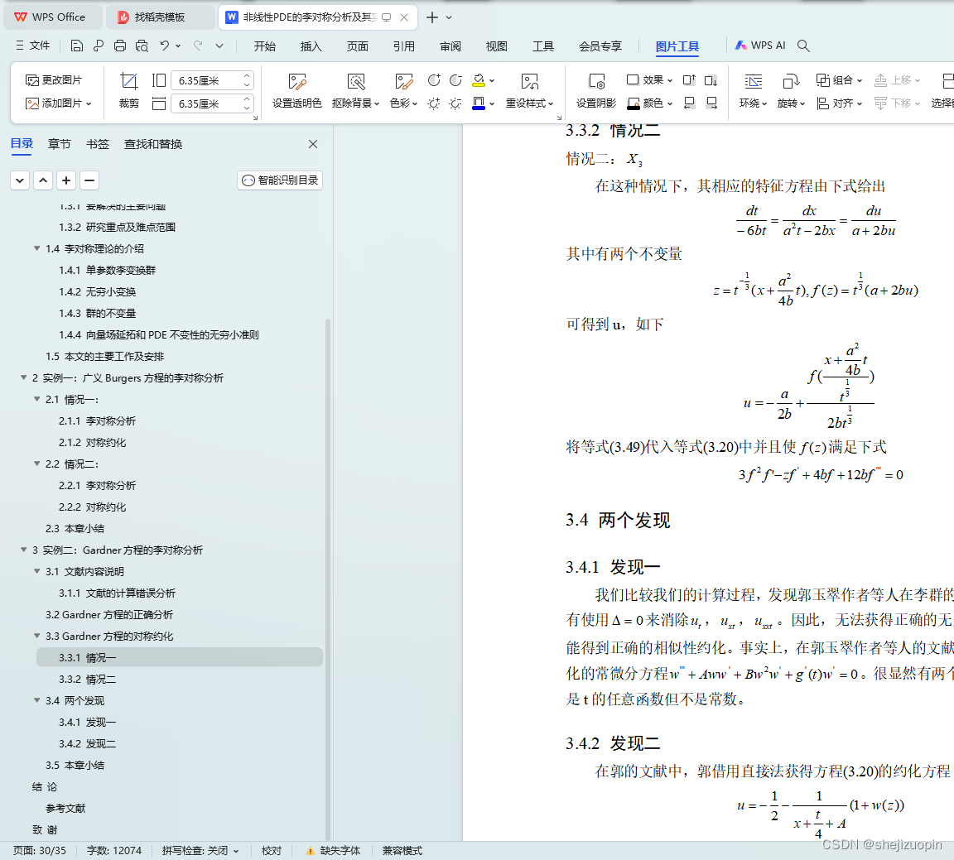Click the up chevron in the outline toolbar
The width and height of the screenshot is (954, 860).
[43, 180]
